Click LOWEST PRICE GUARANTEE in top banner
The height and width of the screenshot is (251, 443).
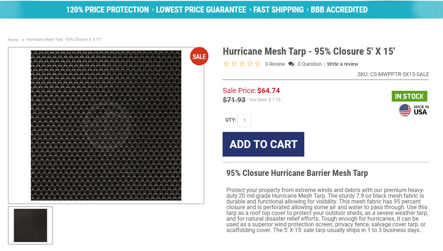[201, 10]
